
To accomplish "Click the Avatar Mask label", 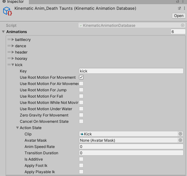I will (x=36, y=140).
